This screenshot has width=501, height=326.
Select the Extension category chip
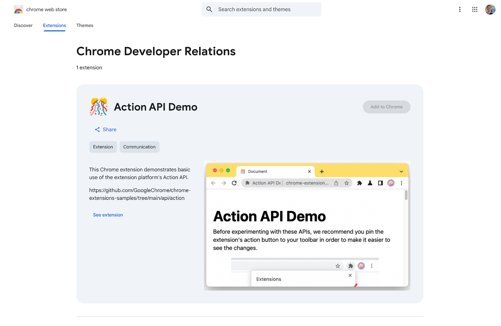click(x=103, y=147)
